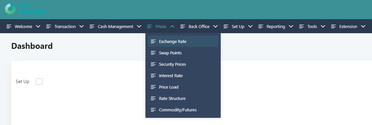Expand the Set Up menu chevron
The height and width of the screenshot is (125, 372).
pos(250,26)
